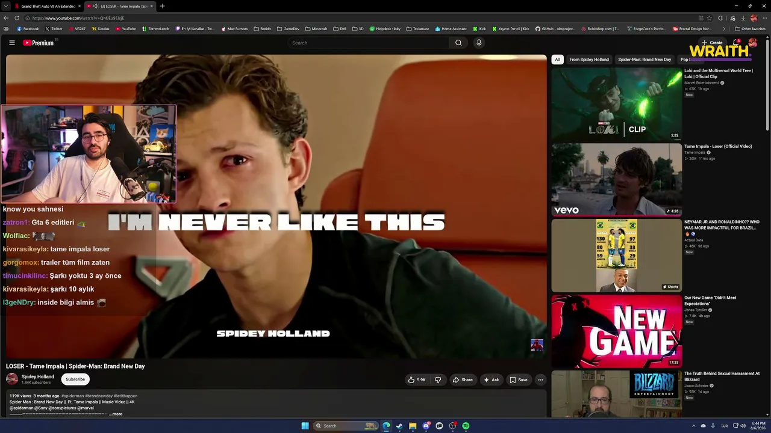Open Spidey Holland channel avatar
This screenshot has height=433, width=771.
12,379
